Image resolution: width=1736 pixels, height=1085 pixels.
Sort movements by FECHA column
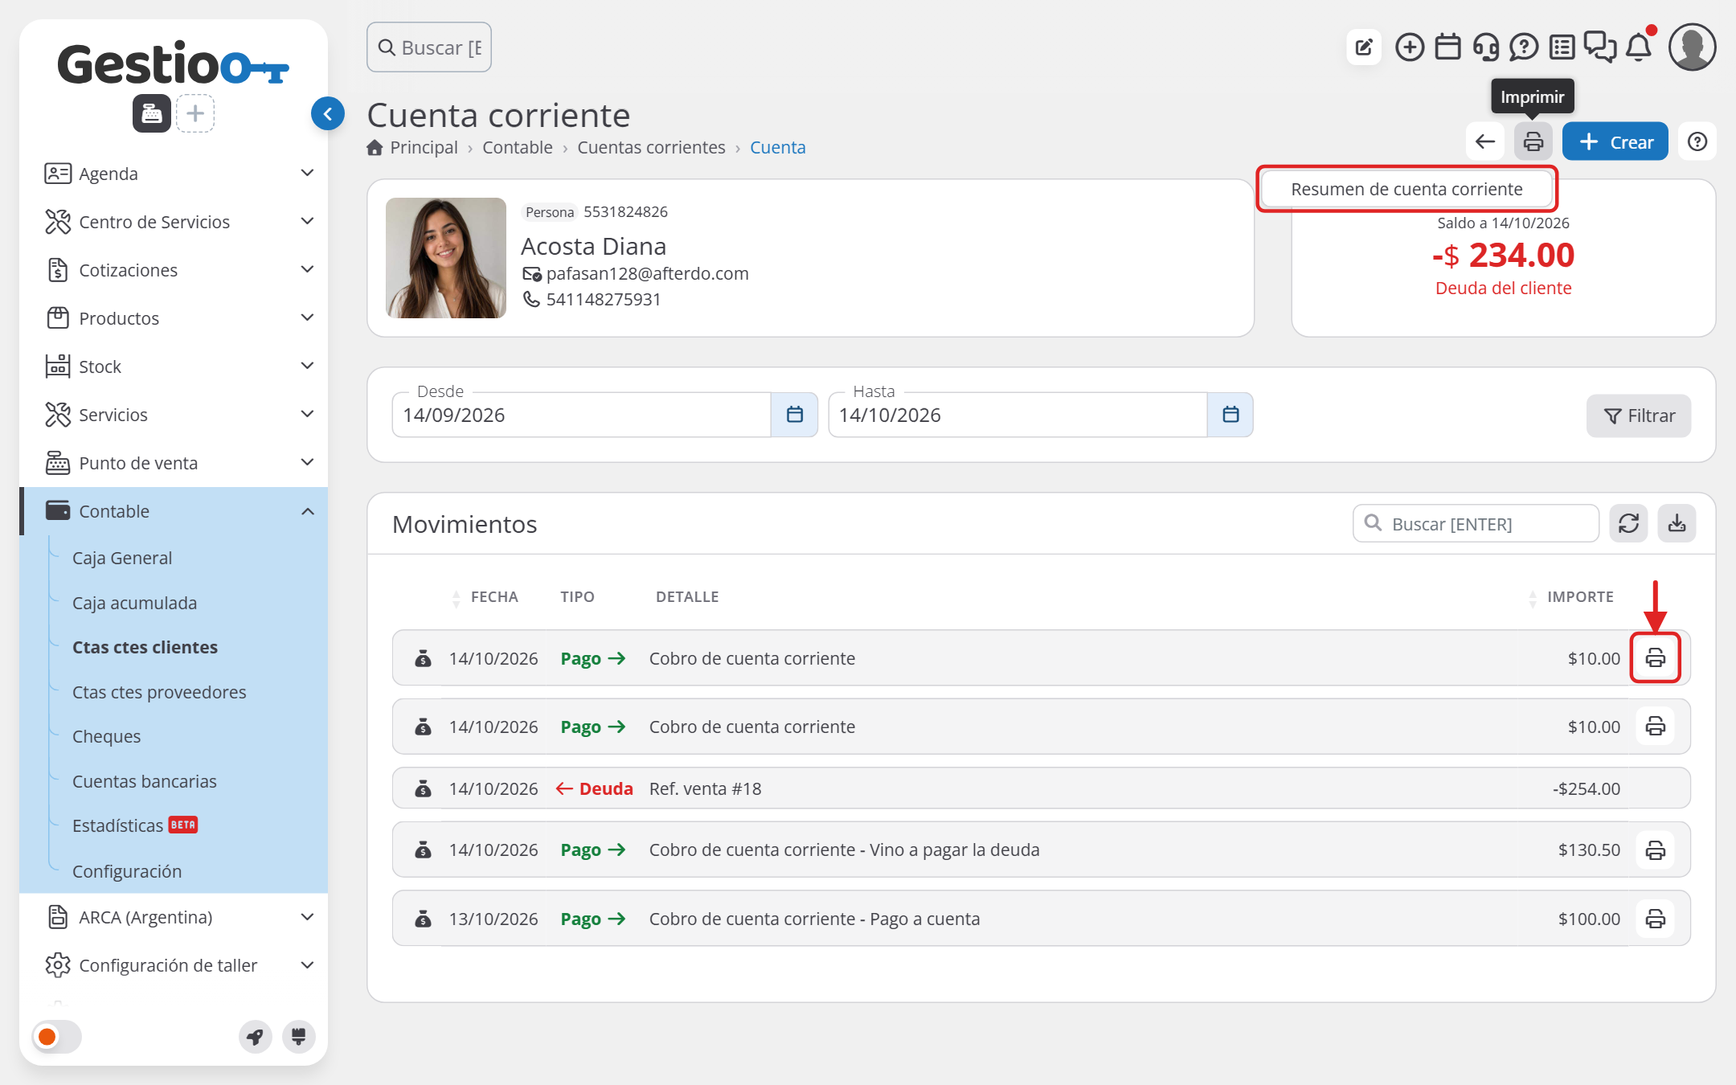tap(493, 597)
